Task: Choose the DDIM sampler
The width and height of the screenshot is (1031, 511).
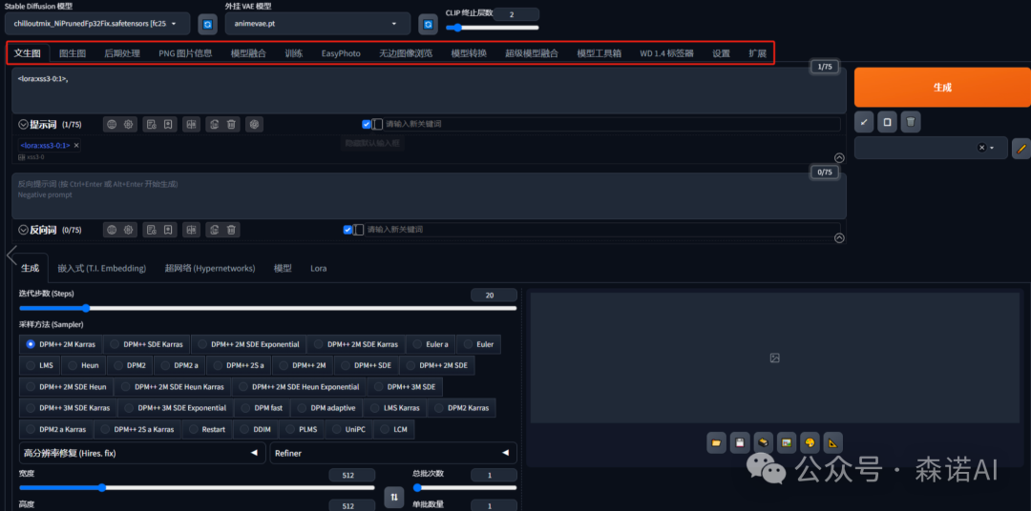Action: pyautogui.click(x=255, y=429)
